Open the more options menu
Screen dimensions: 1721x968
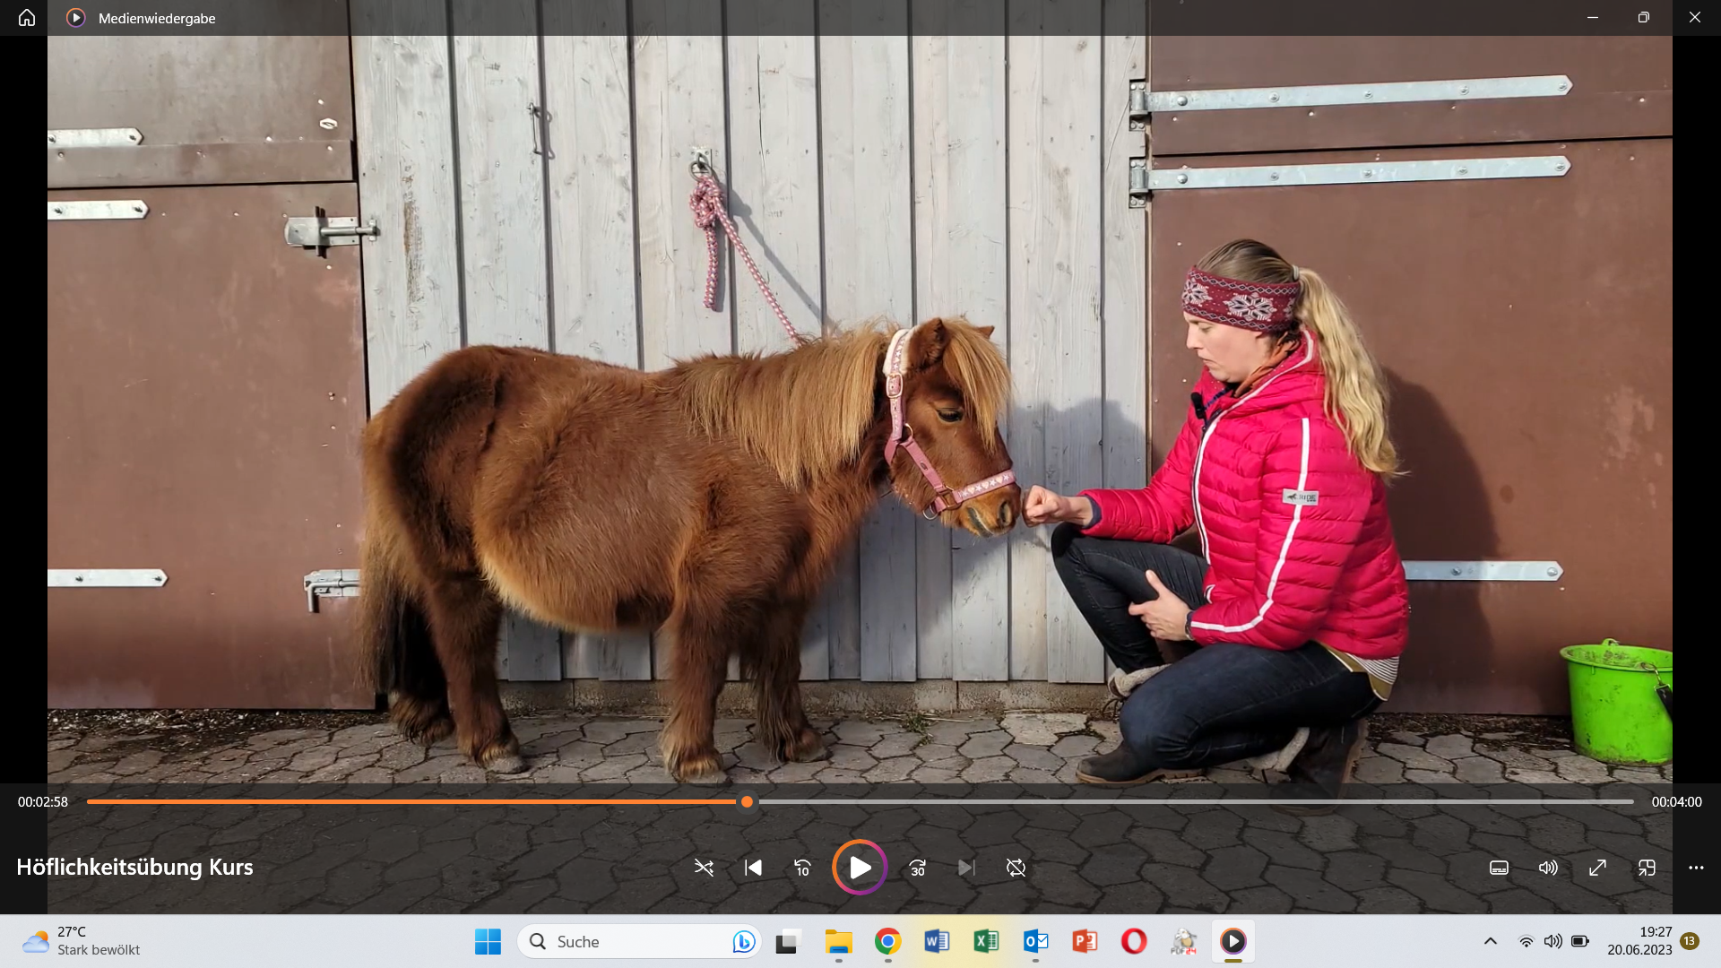1696,868
